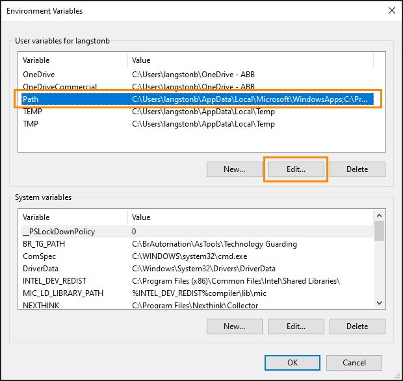Click Edit button under System variables
This screenshot has width=403, height=381.
click(296, 326)
